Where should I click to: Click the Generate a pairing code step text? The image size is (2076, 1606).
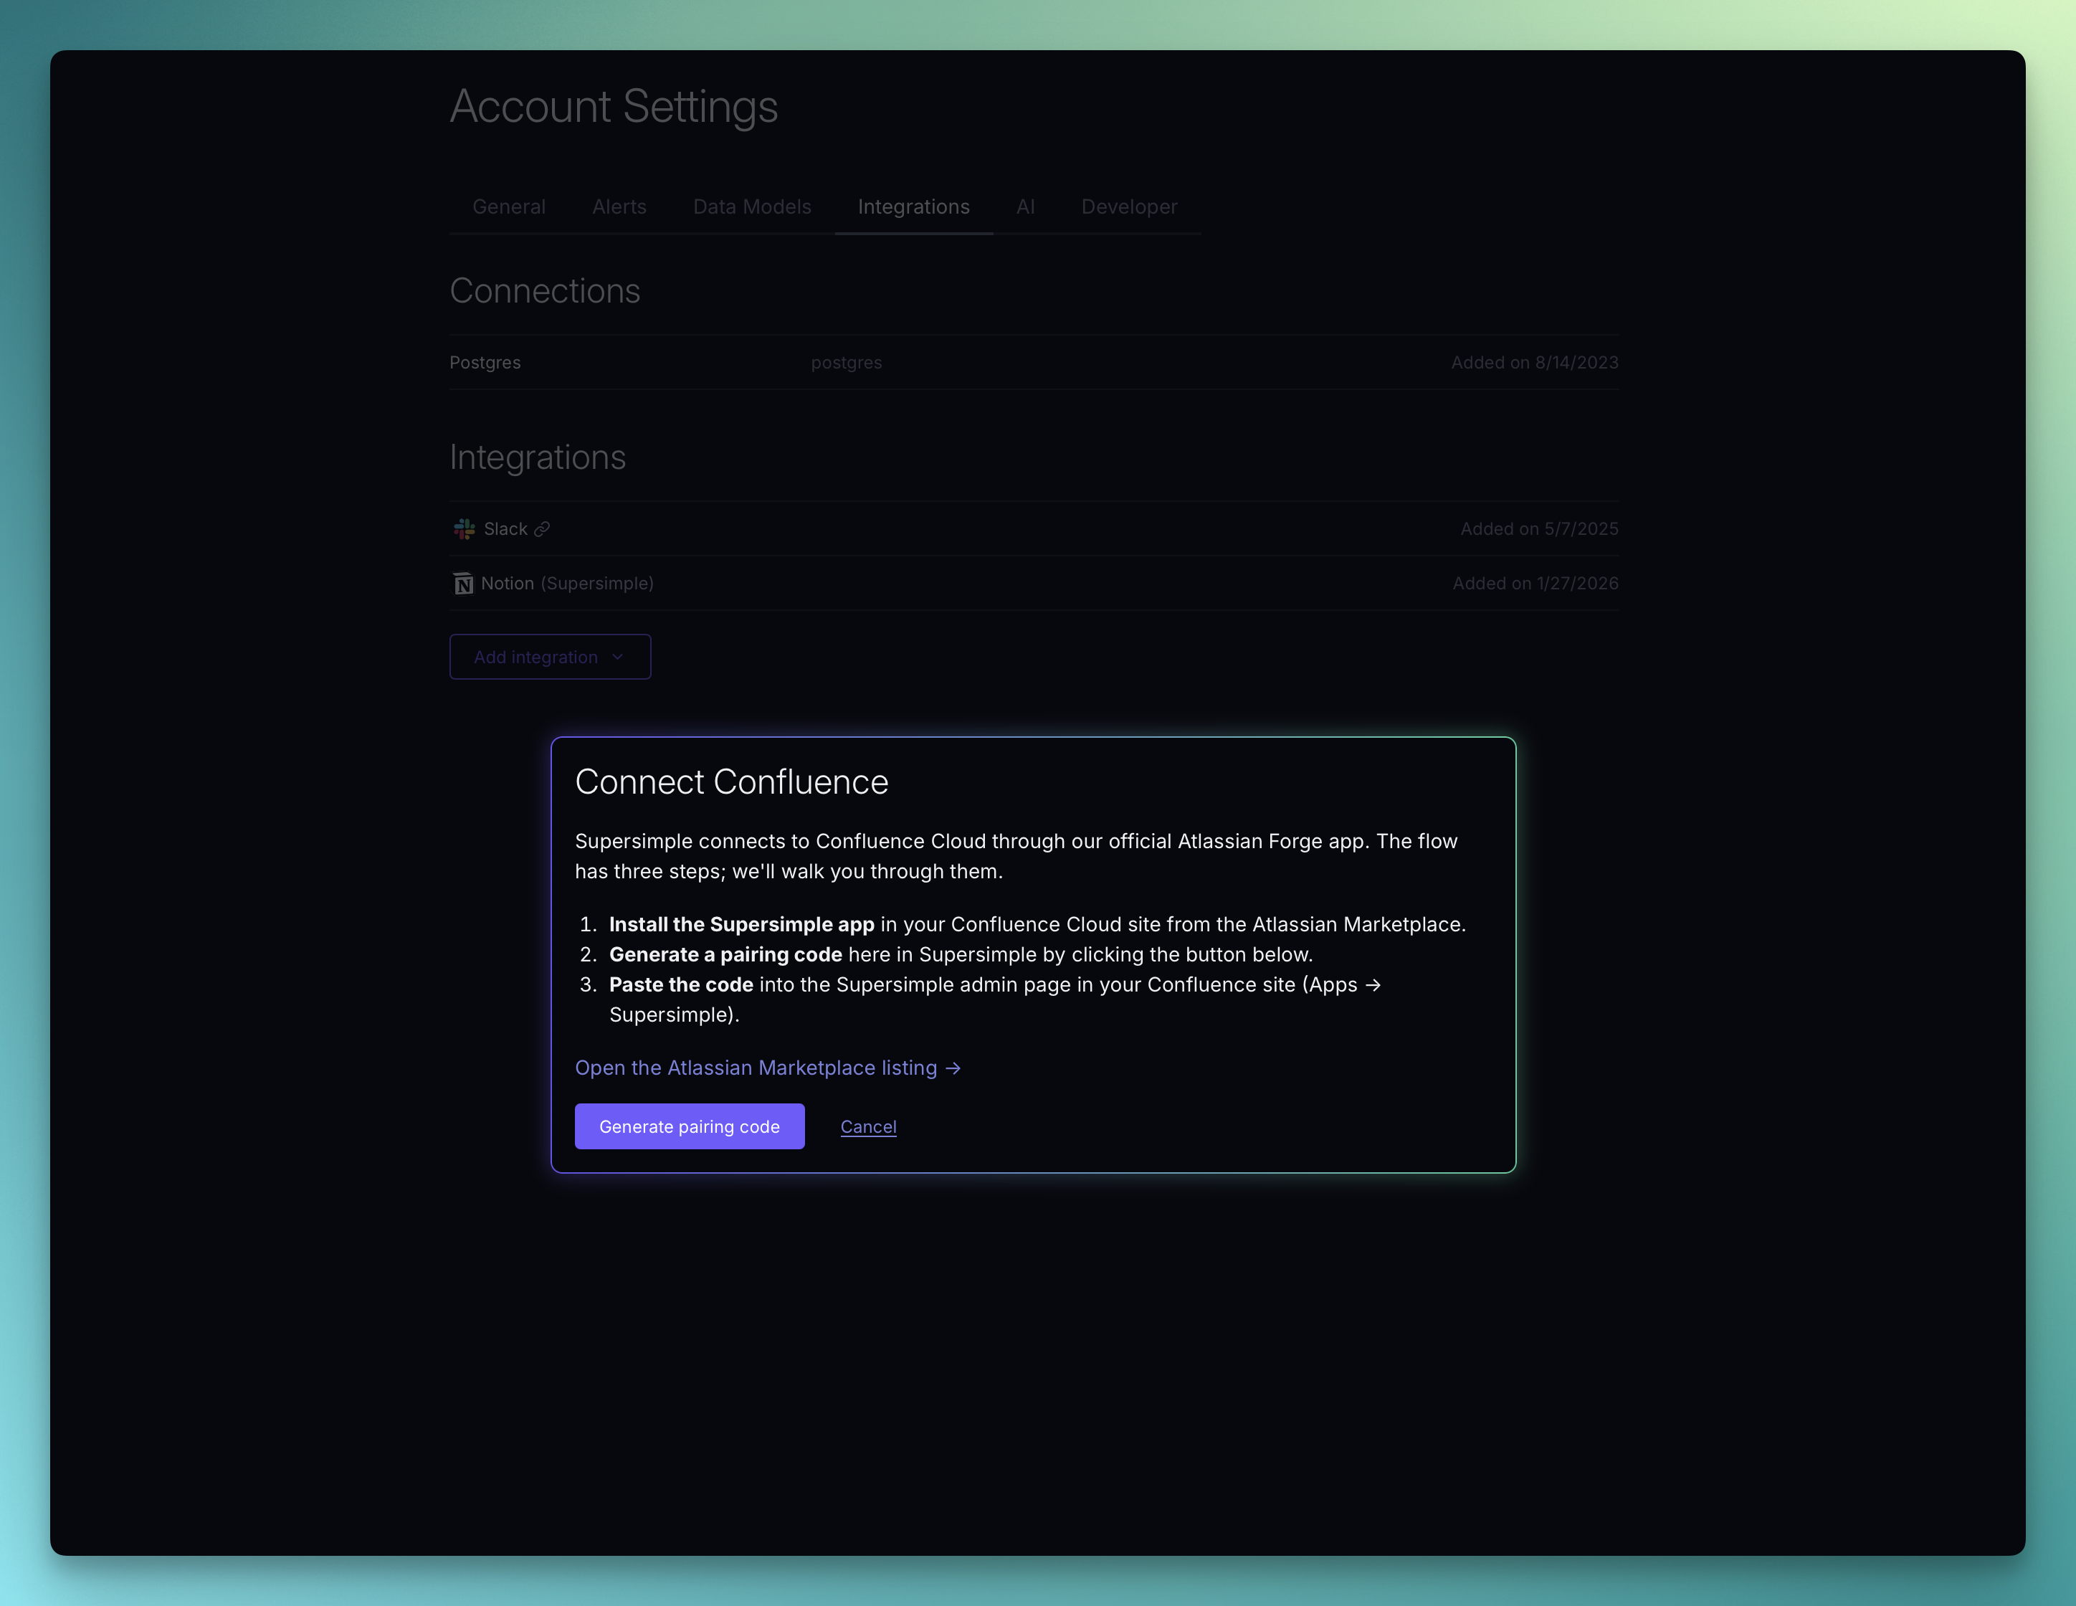[x=960, y=955]
